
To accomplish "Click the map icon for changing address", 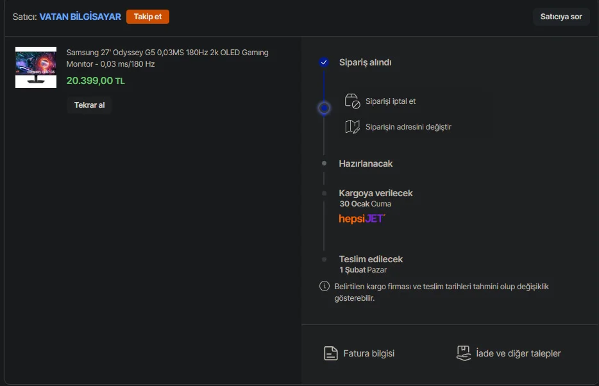I will pos(352,127).
